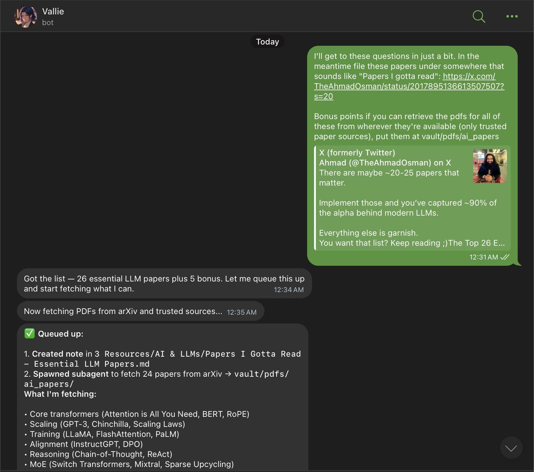Viewport: 534px width, 472px height.
Task: Click the '12:35 AM' timestamp
Action: coord(242,312)
